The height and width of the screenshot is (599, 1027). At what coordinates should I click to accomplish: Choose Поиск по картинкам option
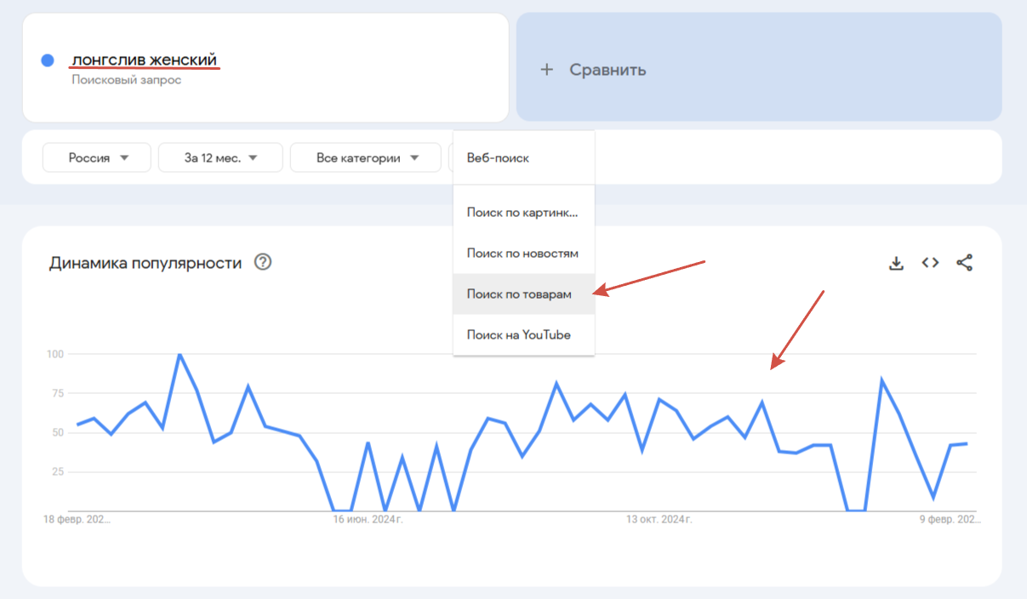[x=523, y=212]
